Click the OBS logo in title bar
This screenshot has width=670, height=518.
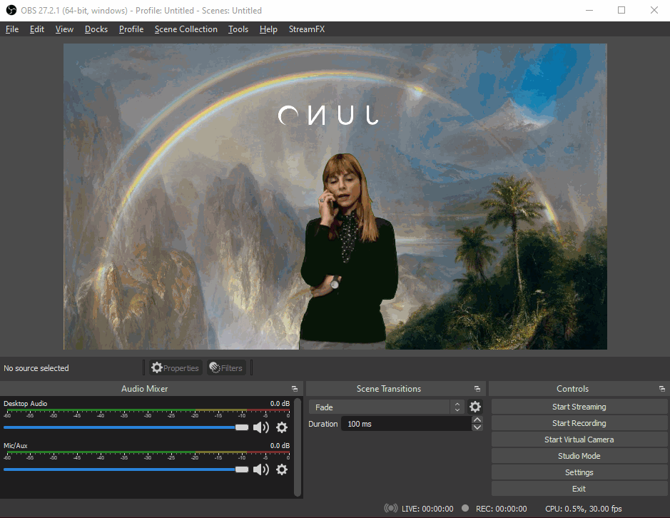(11, 10)
